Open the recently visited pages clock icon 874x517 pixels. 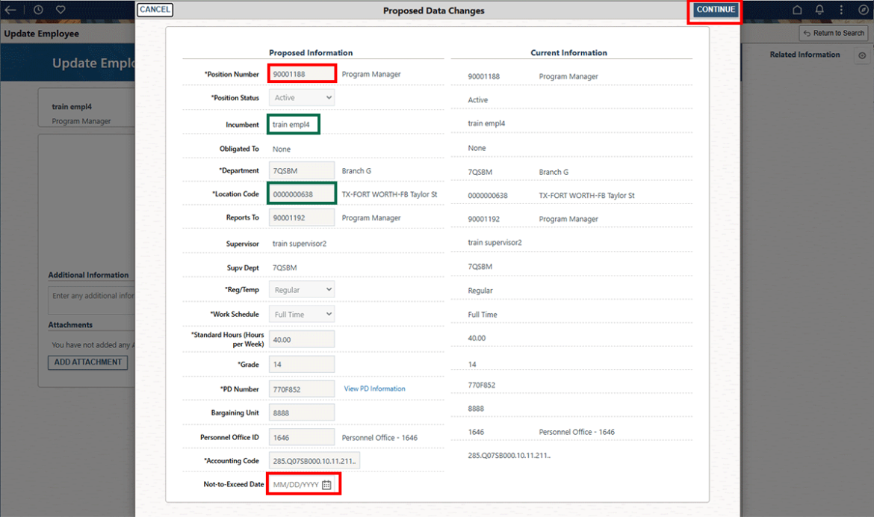pyautogui.click(x=37, y=10)
